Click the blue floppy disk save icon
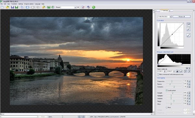The height and width of the screenshot is (118, 195). [13, 7]
